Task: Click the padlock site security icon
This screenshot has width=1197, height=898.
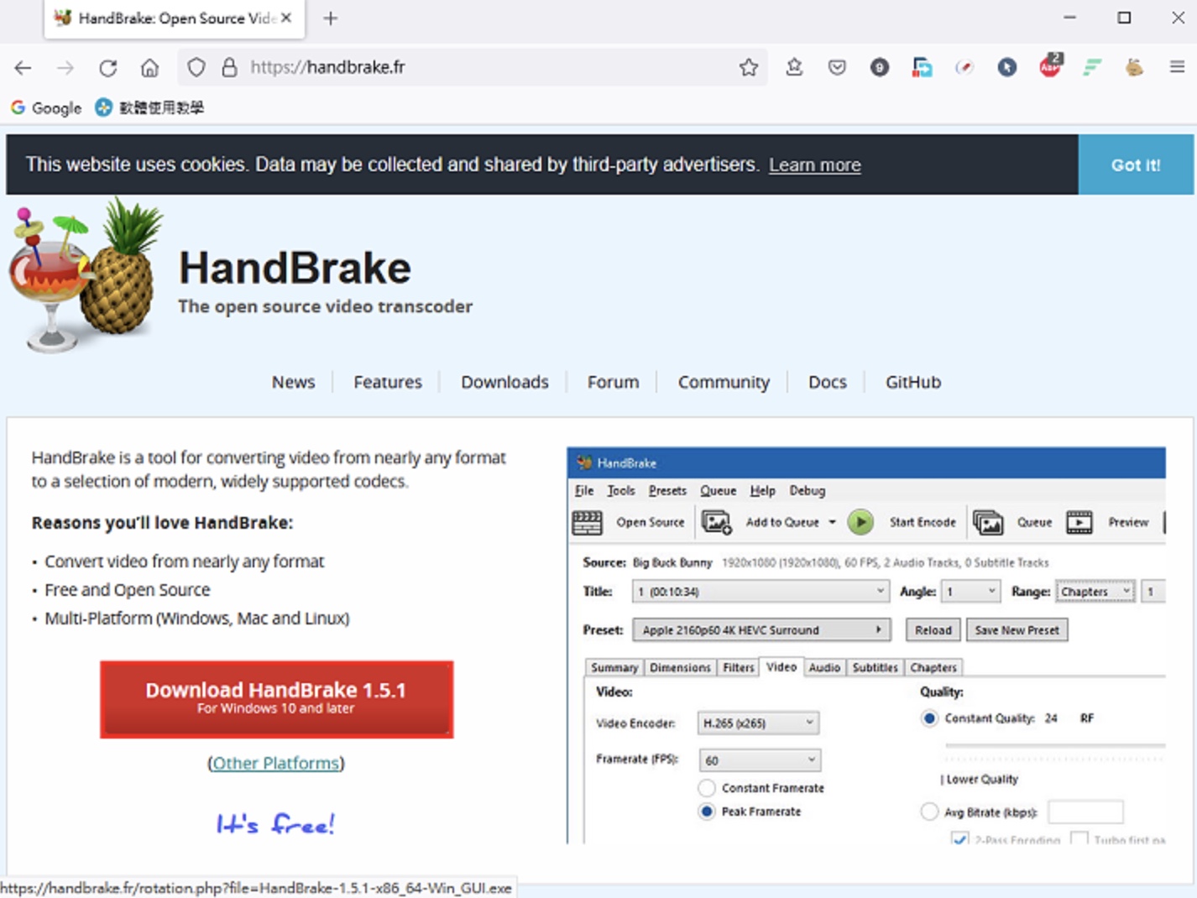Action: point(229,67)
